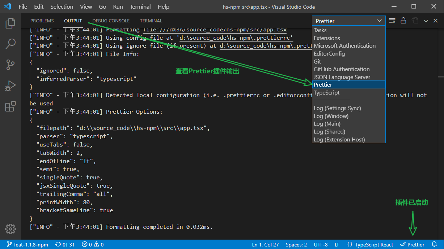Open the Extensions view icon
The width and height of the screenshot is (444, 249).
[10, 106]
